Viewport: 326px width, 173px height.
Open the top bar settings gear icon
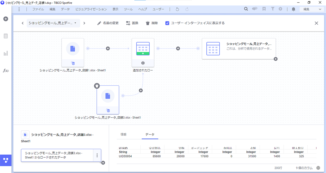[x=280, y=9]
